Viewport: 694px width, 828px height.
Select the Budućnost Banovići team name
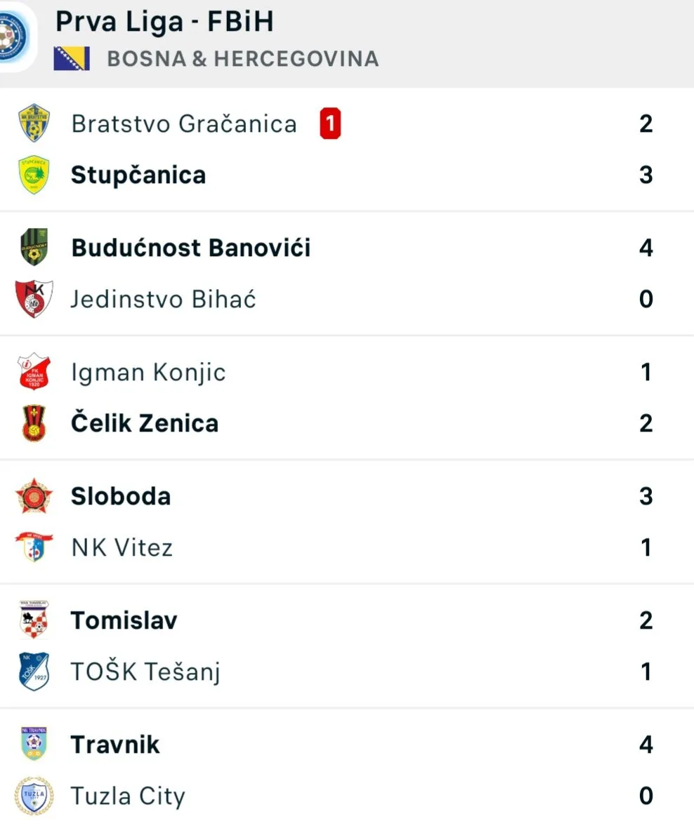click(190, 248)
